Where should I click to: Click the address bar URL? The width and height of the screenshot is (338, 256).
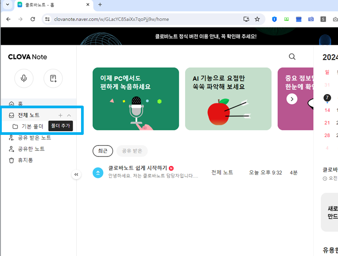pyautogui.click(x=112, y=19)
